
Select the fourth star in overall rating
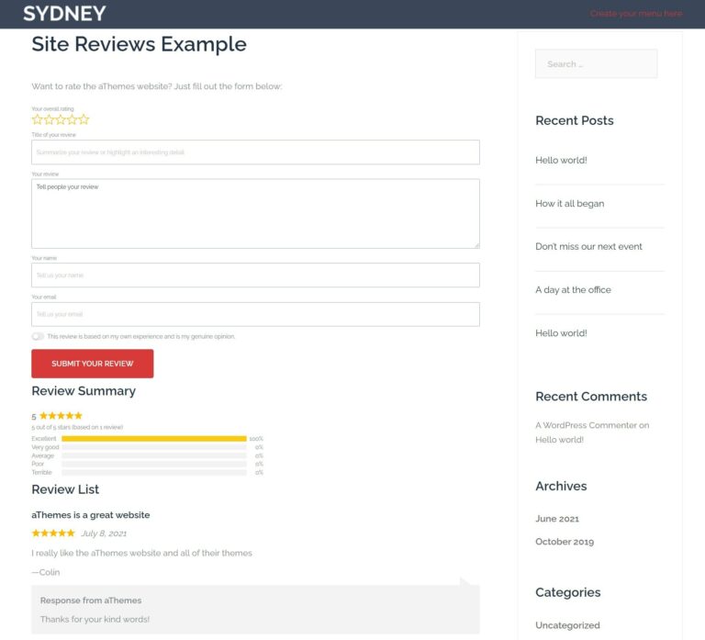pos(72,119)
